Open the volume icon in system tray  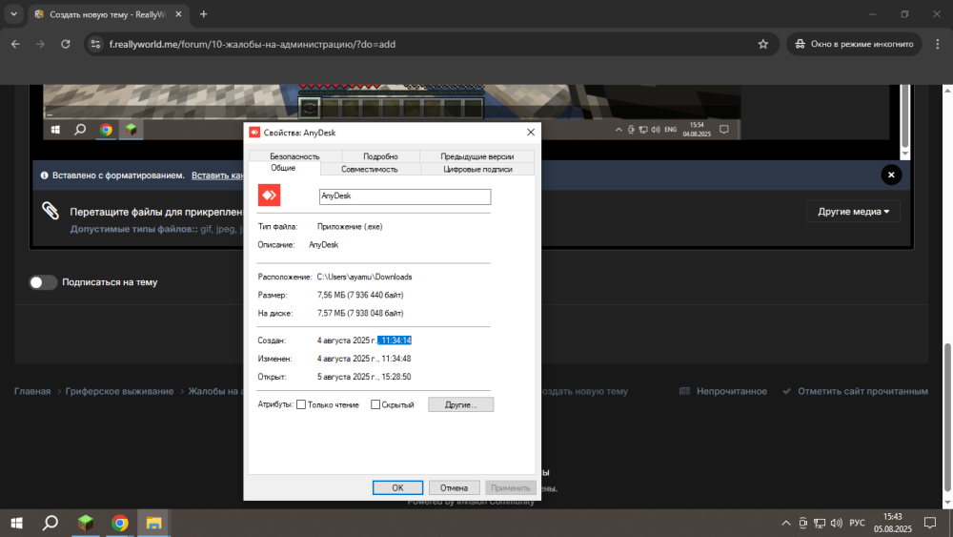click(x=837, y=523)
